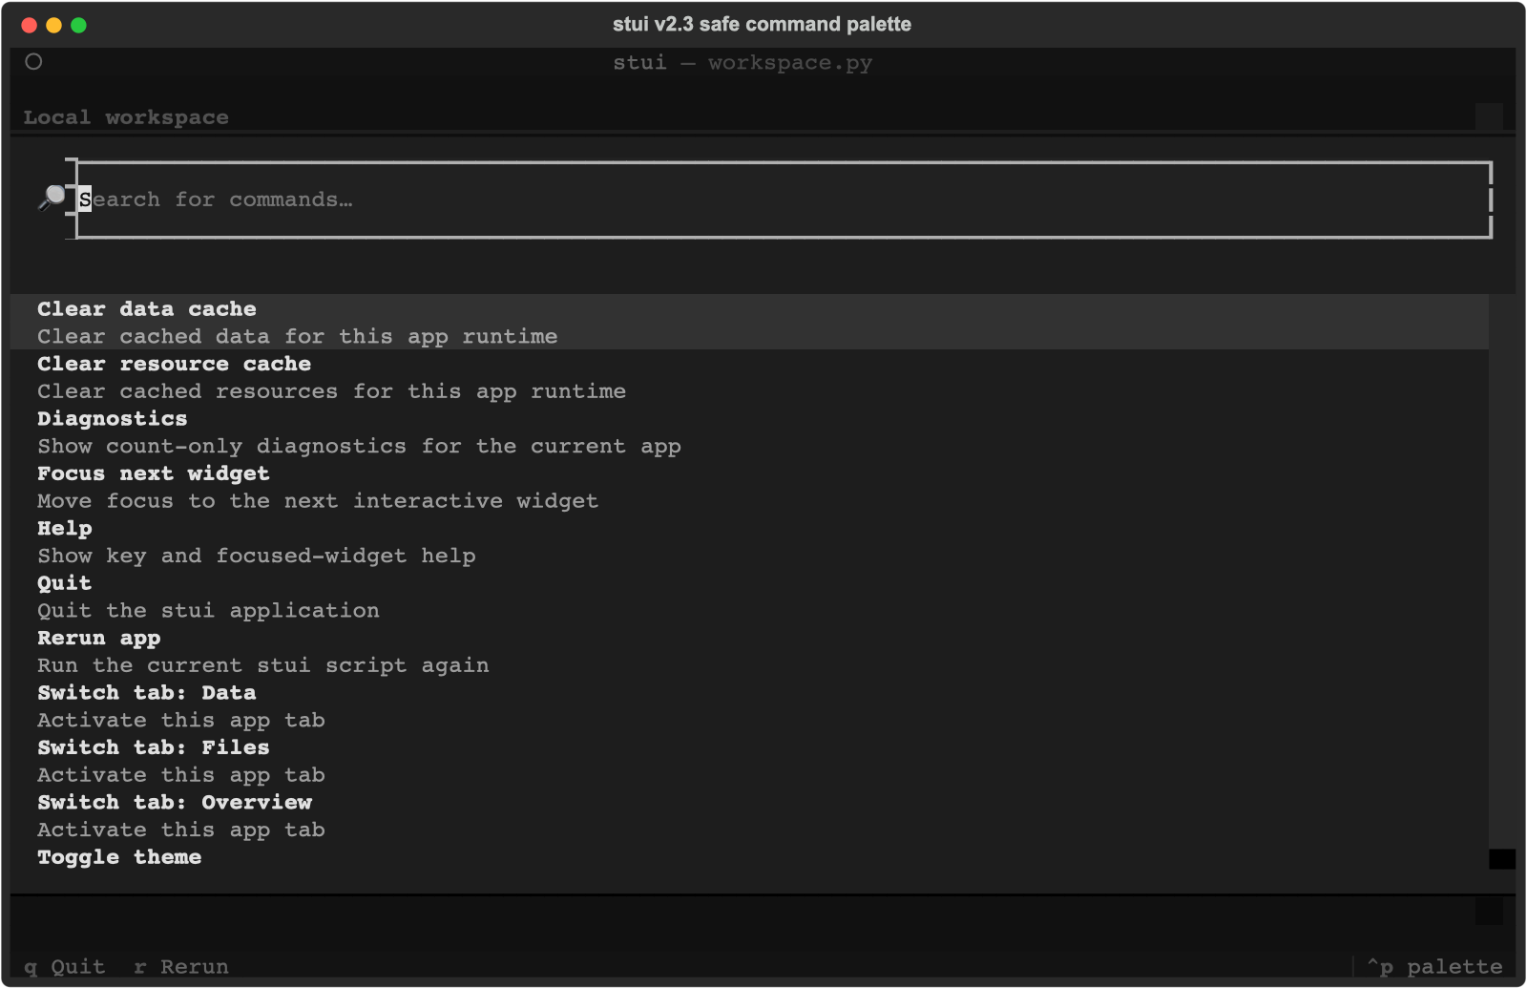The image size is (1527, 988).
Task: Click 'Activate this app tab' under Switch tab: Files
Action: click(181, 775)
